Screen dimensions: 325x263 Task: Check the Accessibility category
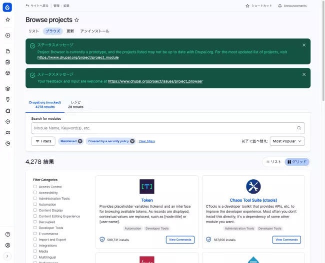(x=35, y=193)
